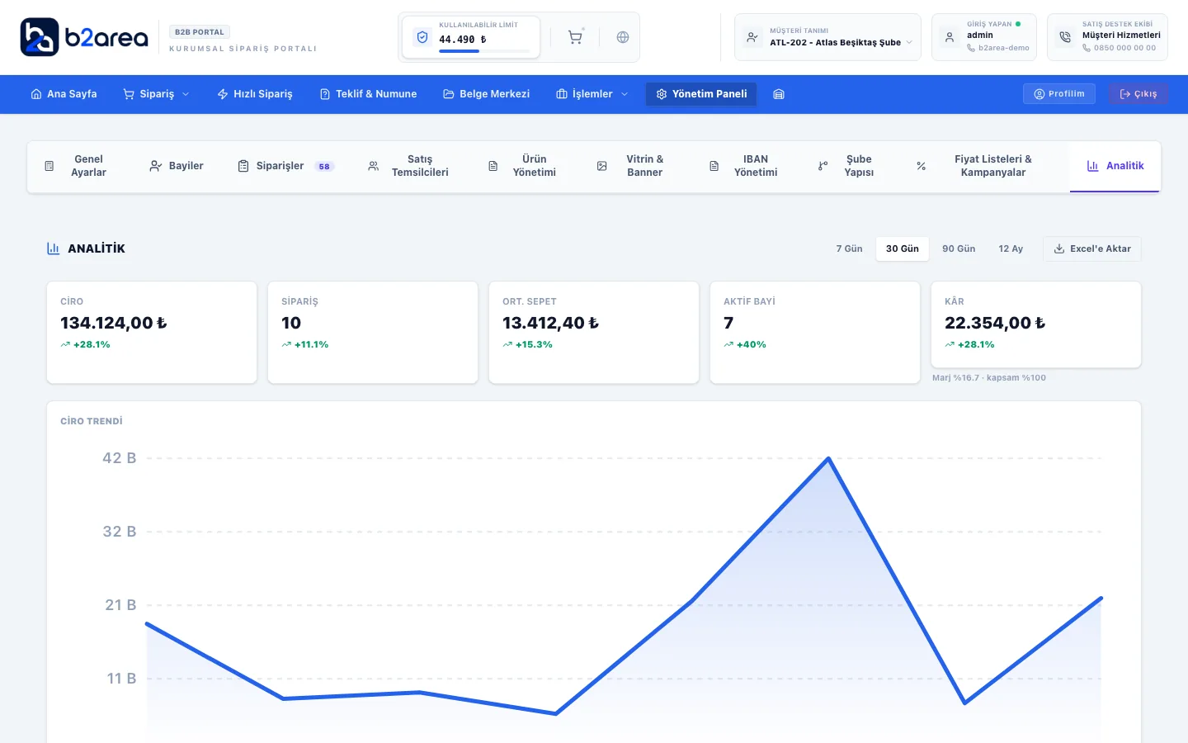Click the Siparişler 58 count badge

pyautogui.click(x=324, y=167)
